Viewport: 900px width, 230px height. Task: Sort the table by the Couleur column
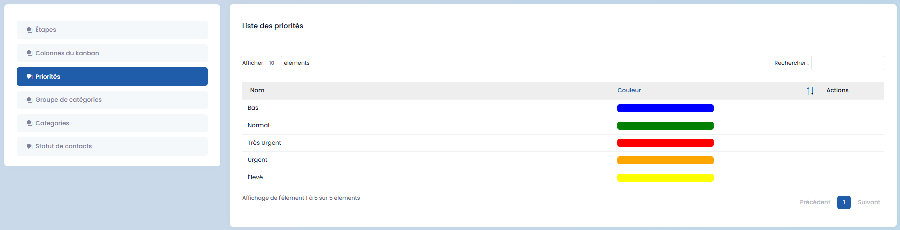[x=629, y=90]
